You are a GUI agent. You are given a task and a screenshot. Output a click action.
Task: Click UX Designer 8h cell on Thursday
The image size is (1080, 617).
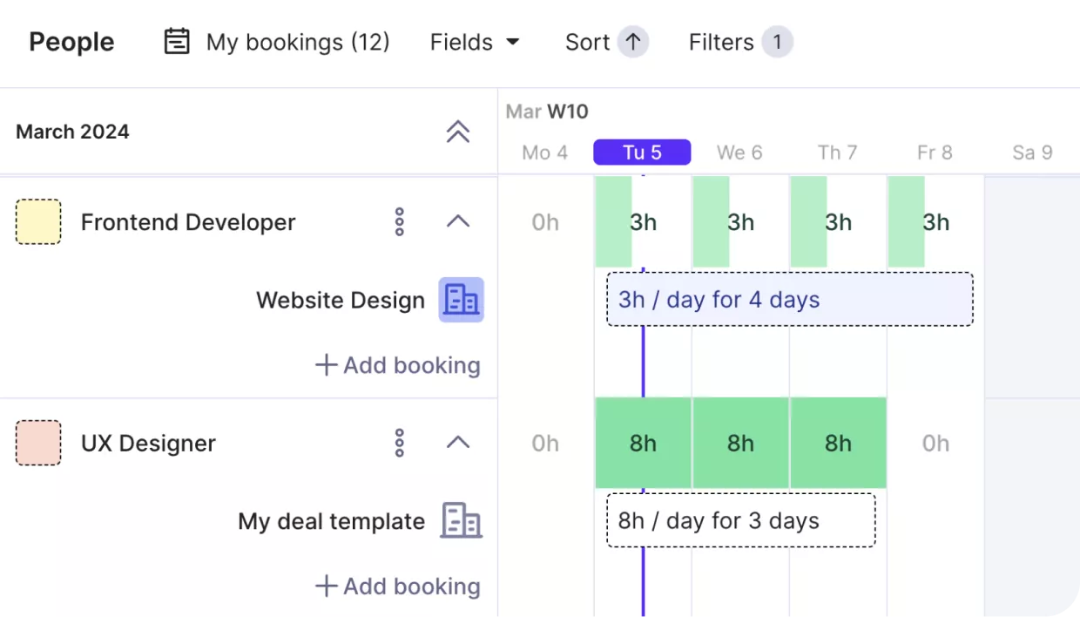[839, 443]
